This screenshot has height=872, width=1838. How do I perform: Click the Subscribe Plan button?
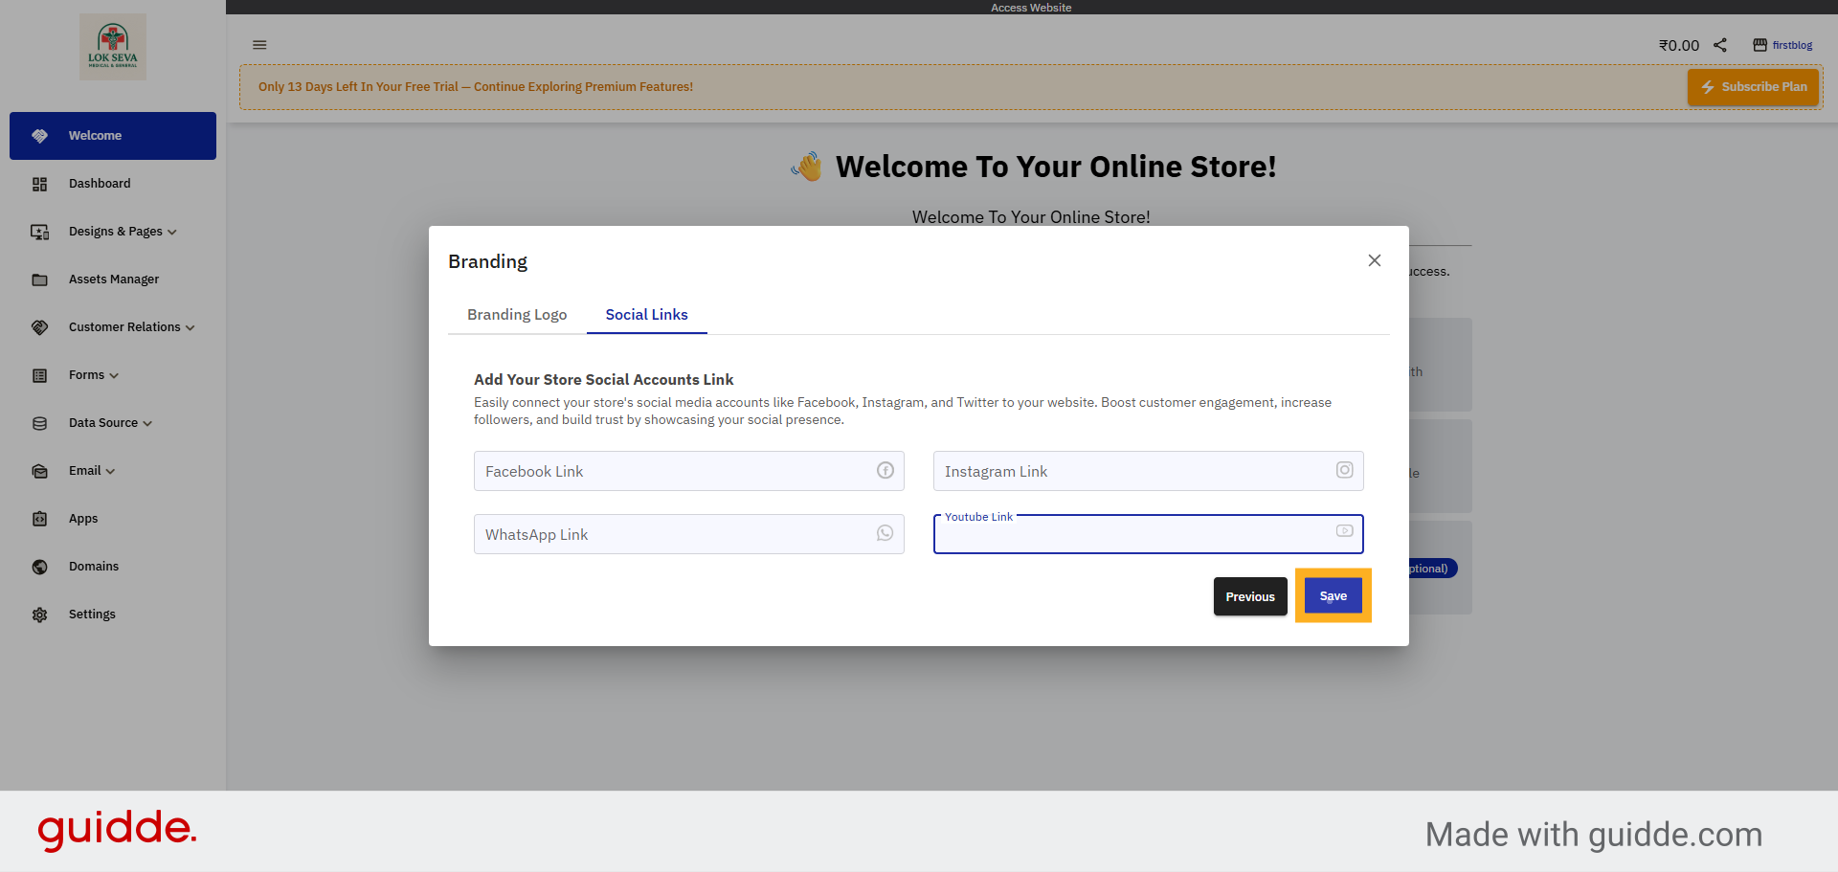coord(1753,87)
